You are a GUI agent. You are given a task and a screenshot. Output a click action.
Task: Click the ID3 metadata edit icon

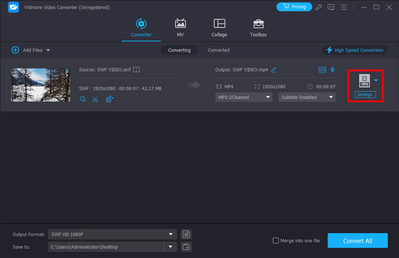click(x=322, y=70)
